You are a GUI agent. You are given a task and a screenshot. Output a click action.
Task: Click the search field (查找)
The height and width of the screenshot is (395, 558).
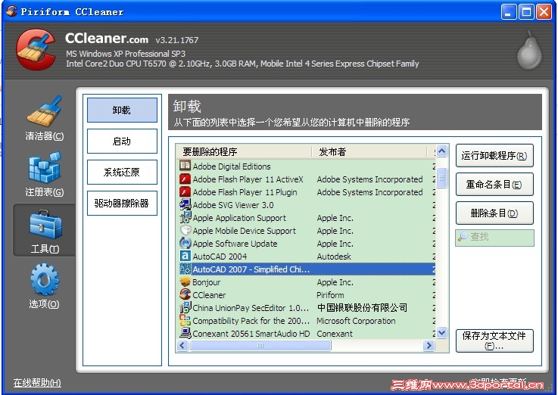(x=494, y=238)
